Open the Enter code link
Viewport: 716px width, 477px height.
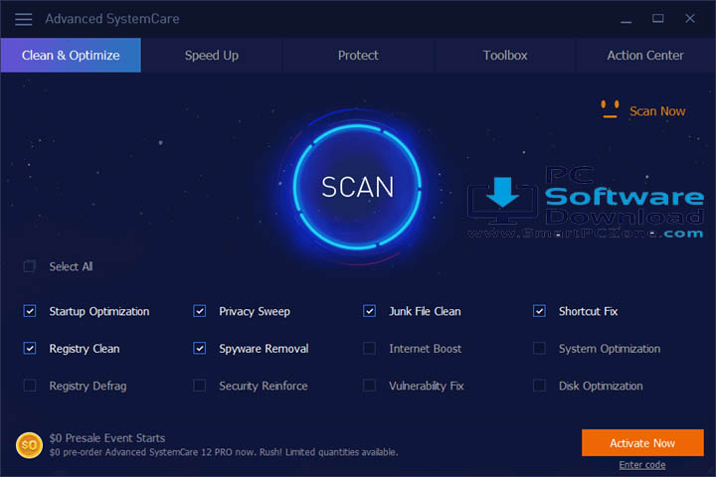[642, 465]
